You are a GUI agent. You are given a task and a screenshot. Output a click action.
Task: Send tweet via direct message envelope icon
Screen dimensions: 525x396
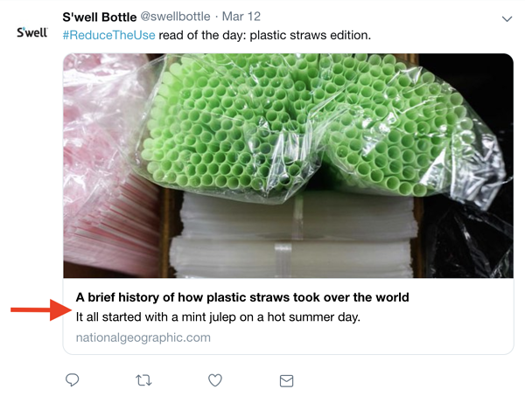[287, 380]
